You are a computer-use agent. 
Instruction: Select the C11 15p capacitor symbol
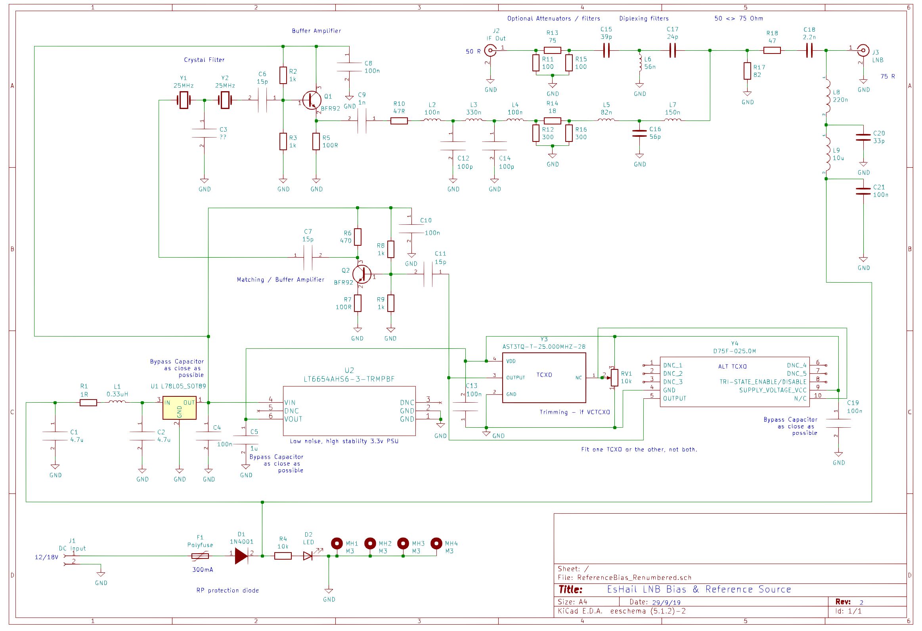tap(428, 274)
